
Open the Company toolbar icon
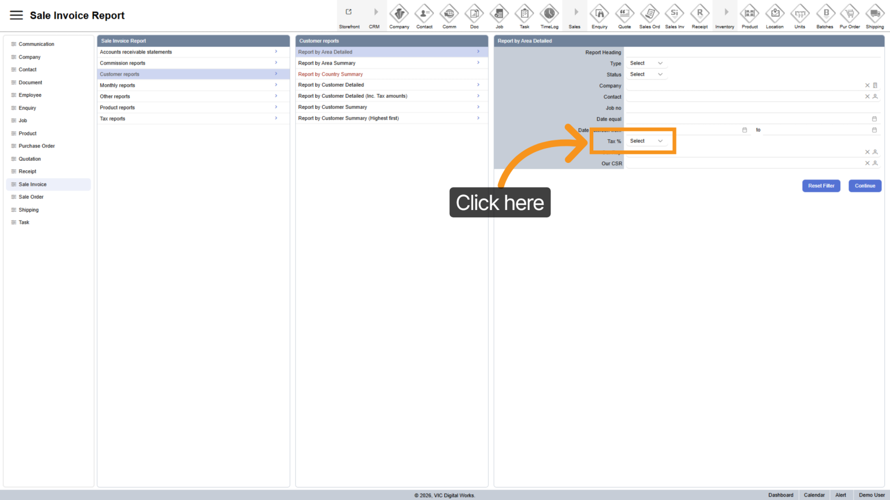coord(399,14)
